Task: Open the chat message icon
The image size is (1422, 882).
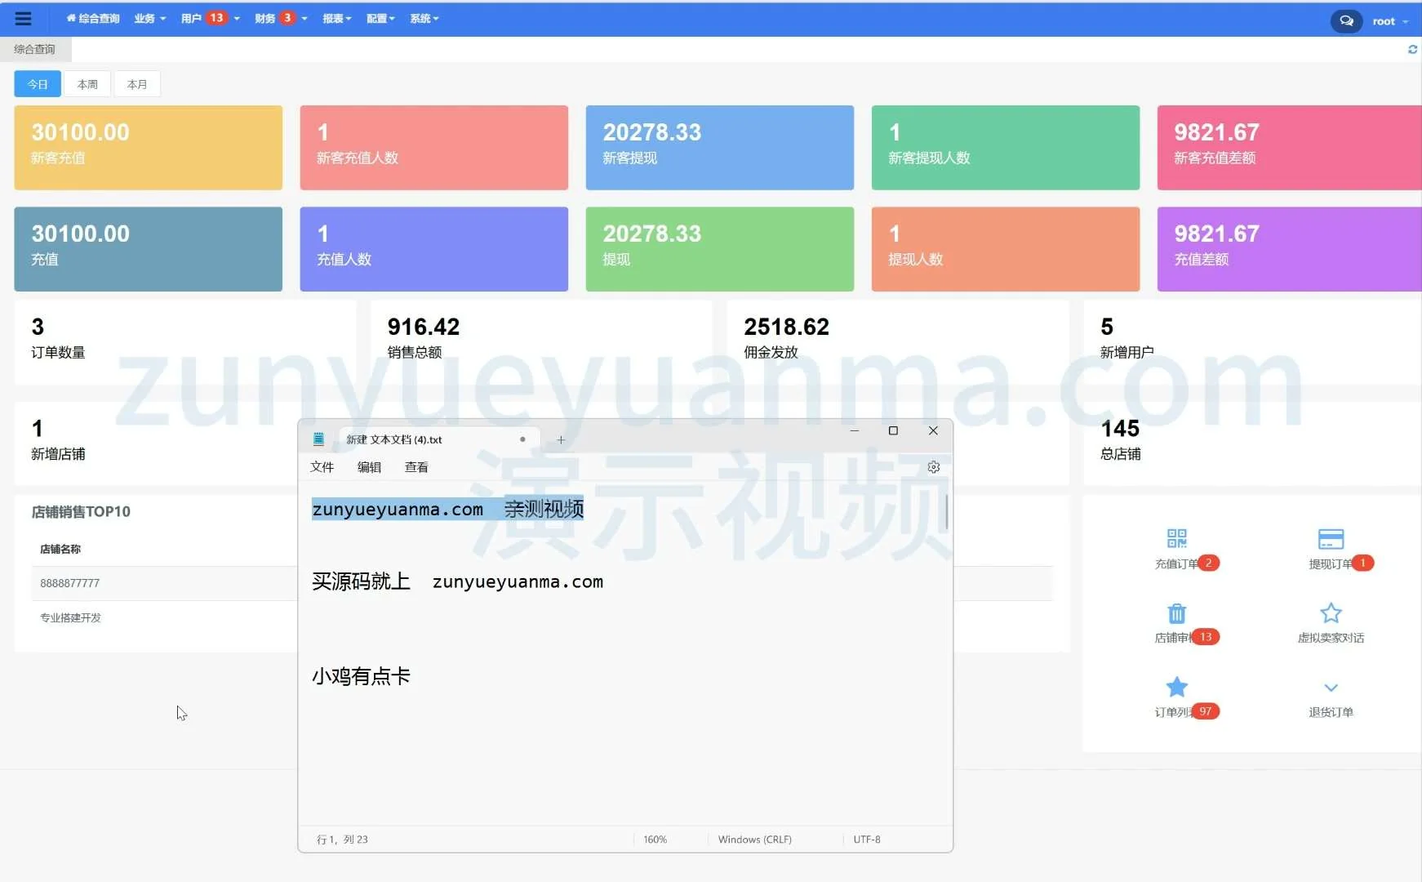Action: (1346, 21)
